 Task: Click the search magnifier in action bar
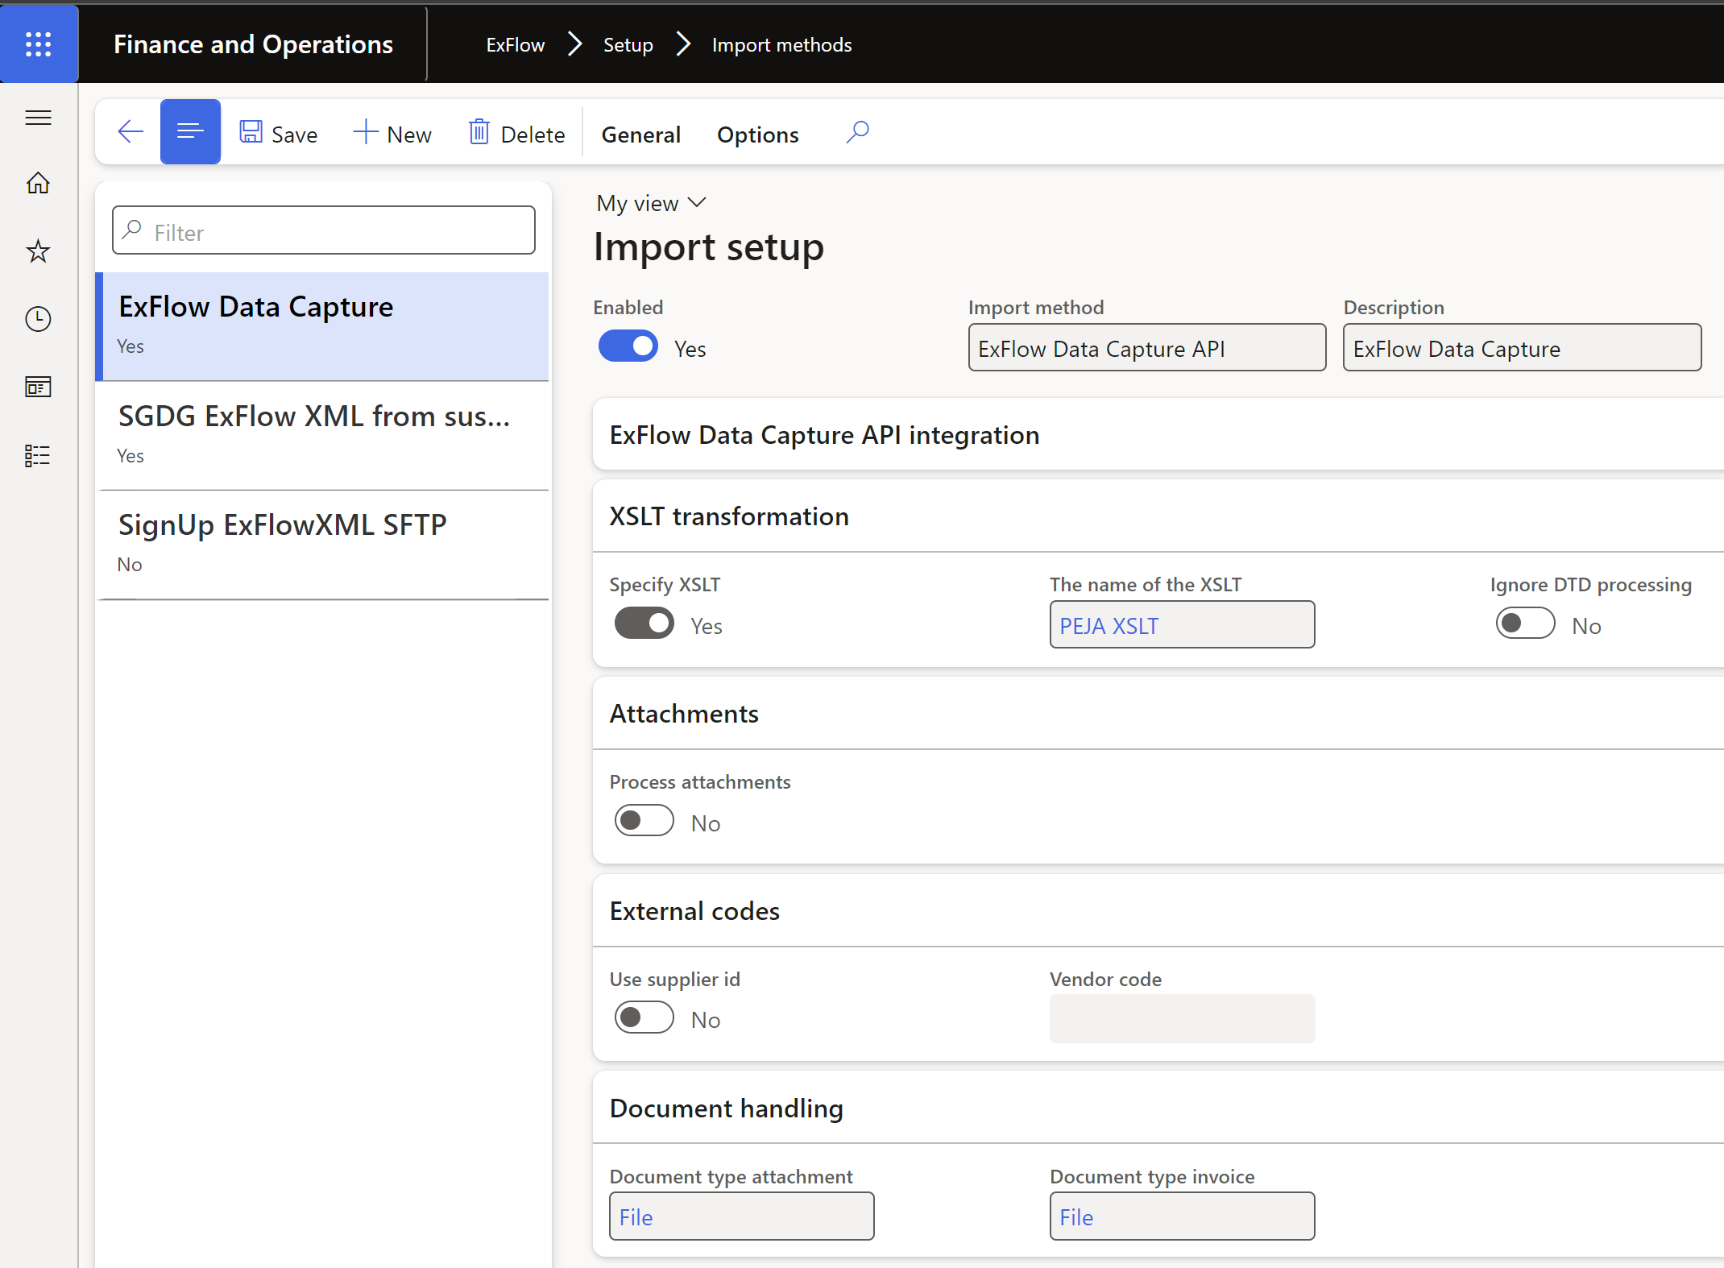pos(858,132)
